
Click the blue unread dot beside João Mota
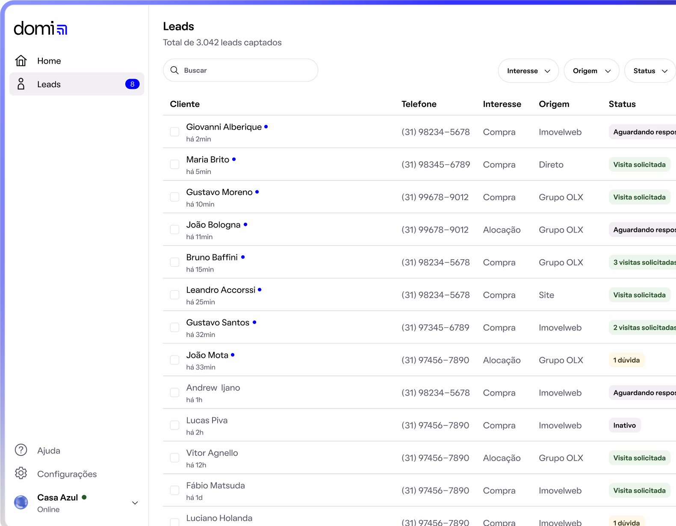coord(233,355)
